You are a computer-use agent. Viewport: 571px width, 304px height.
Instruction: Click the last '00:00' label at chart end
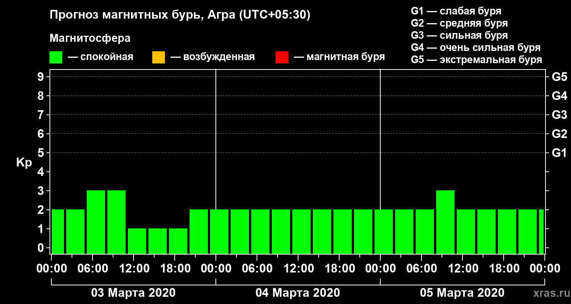545,269
